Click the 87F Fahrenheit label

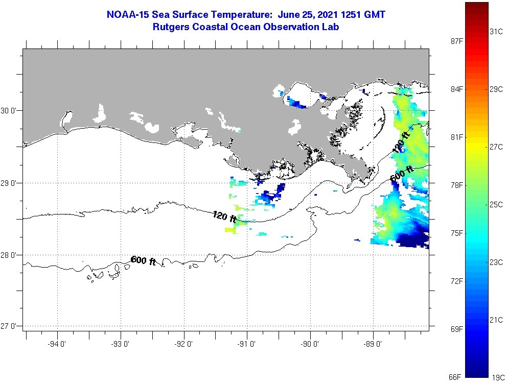456,41
